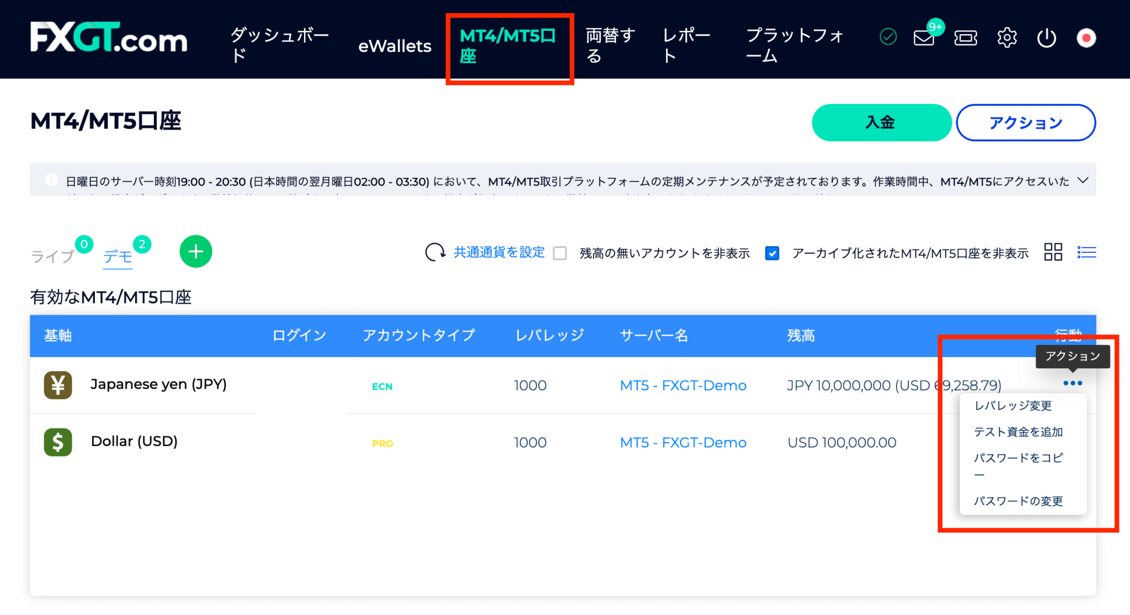Viewport: 1130px width, 615px height.
Task: Click the 入金 deposit button
Action: pos(881,123)
